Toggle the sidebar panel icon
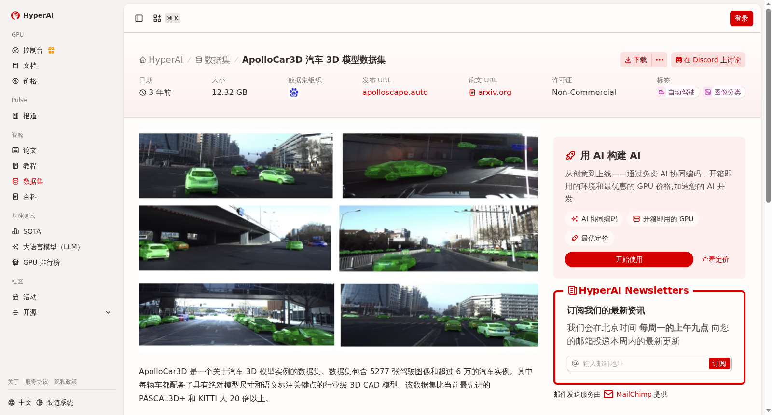The width and height of the screenshot is (772, 415). click(x=139, y=18)
